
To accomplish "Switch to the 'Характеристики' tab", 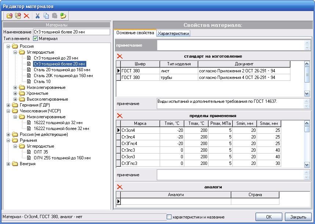I will click(x=173, y=33).
